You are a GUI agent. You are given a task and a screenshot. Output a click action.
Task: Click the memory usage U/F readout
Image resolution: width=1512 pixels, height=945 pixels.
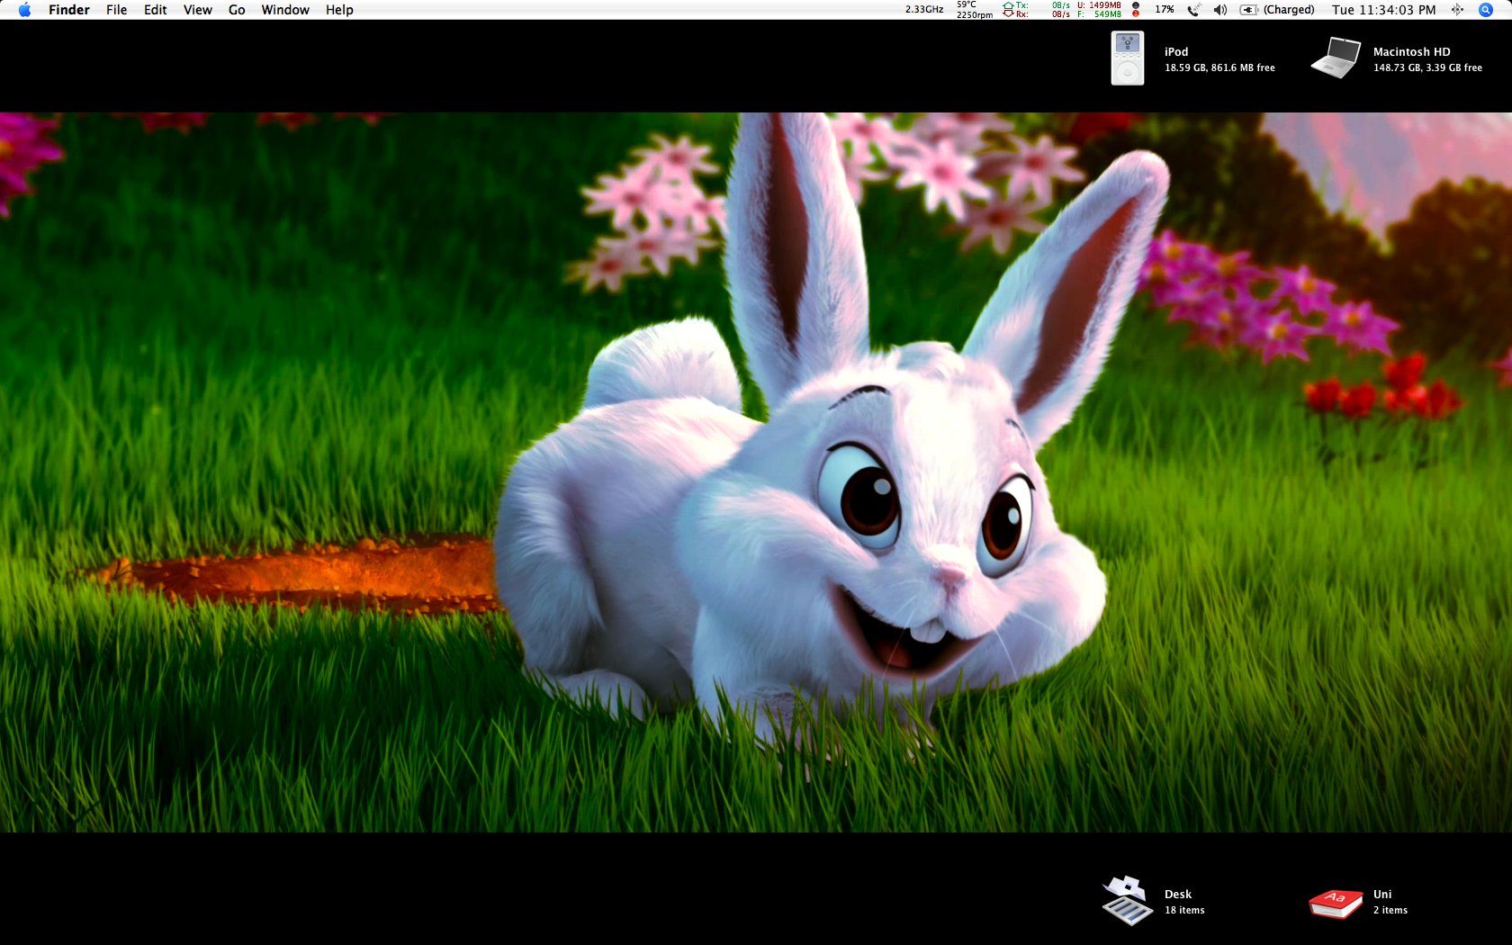pos(1099,10)
